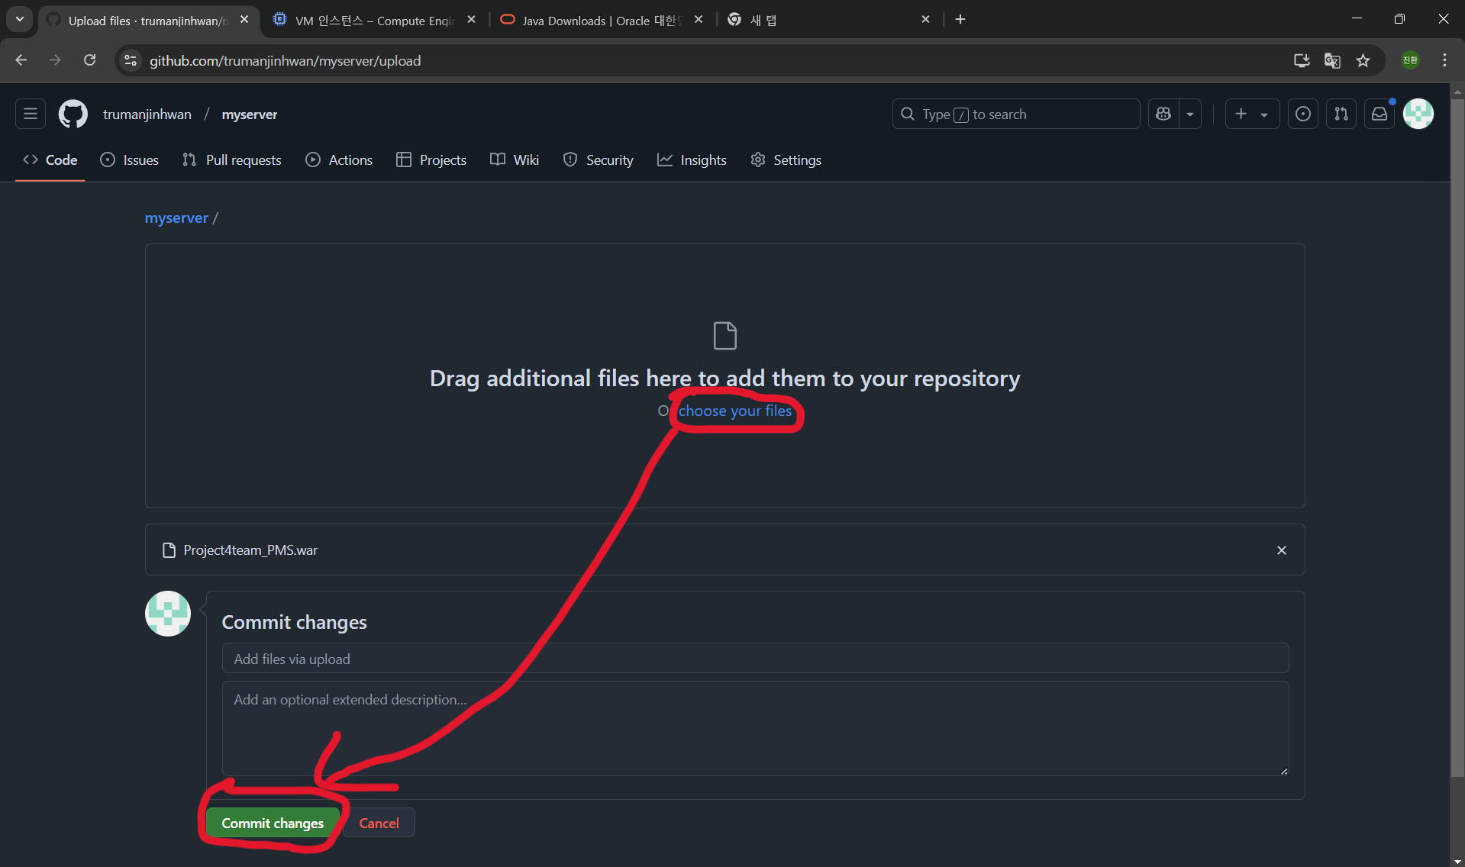
Task: Click the extended description text area
Action: 754,728
